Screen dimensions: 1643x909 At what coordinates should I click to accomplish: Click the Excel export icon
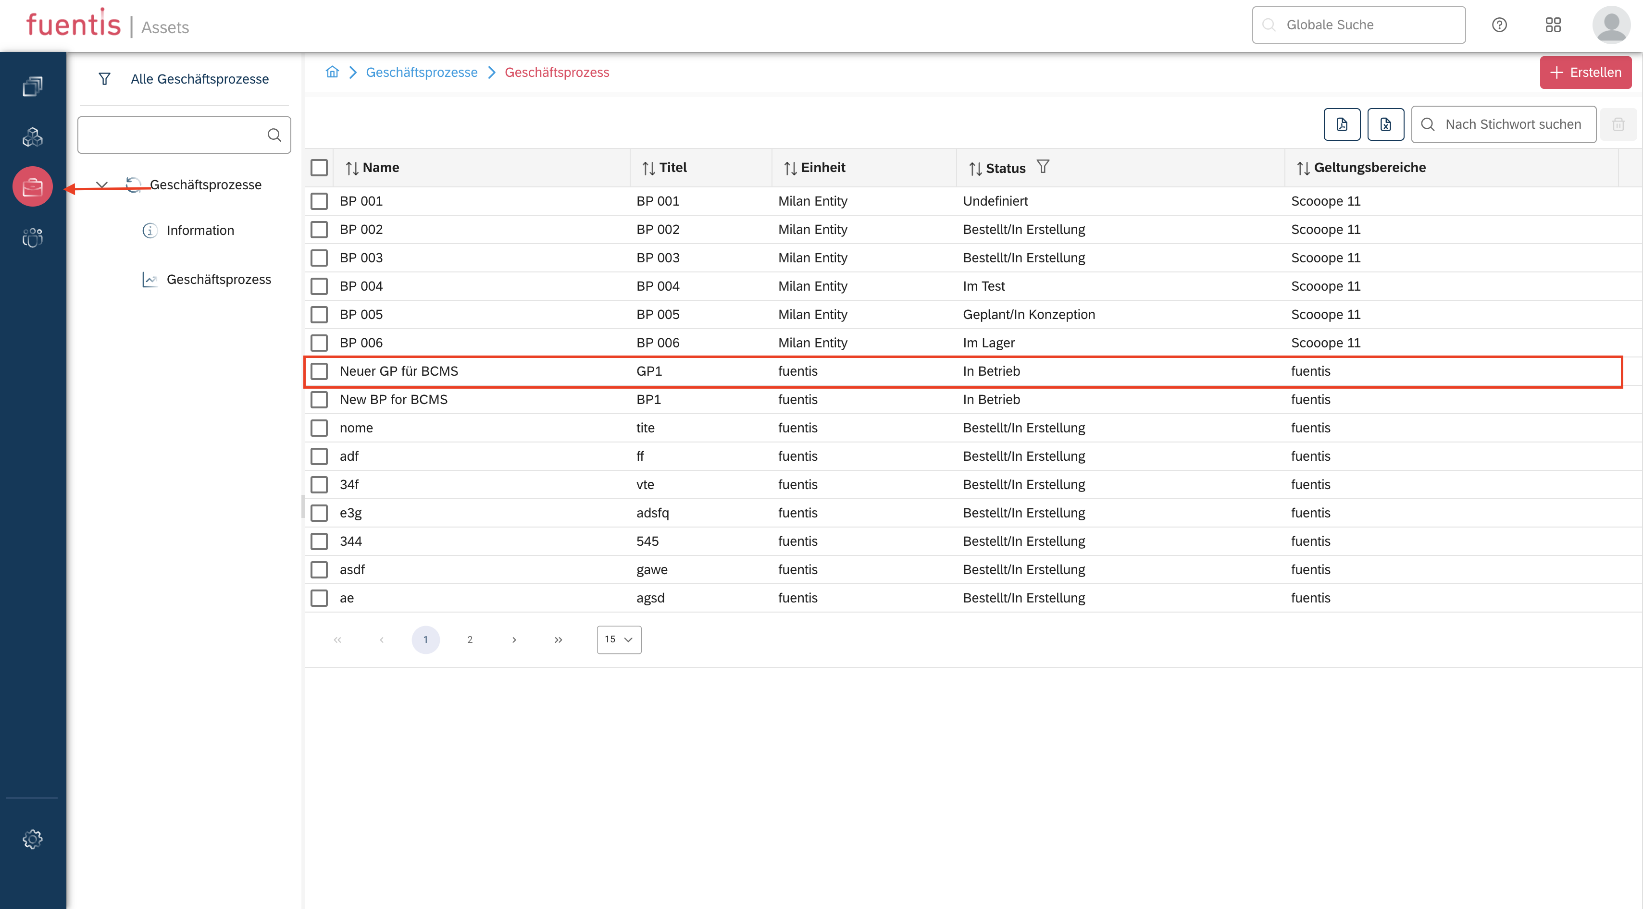pos(1385,124)
